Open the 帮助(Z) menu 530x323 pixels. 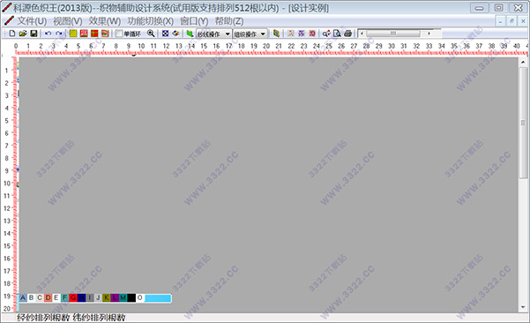click(x=229, y=21)
